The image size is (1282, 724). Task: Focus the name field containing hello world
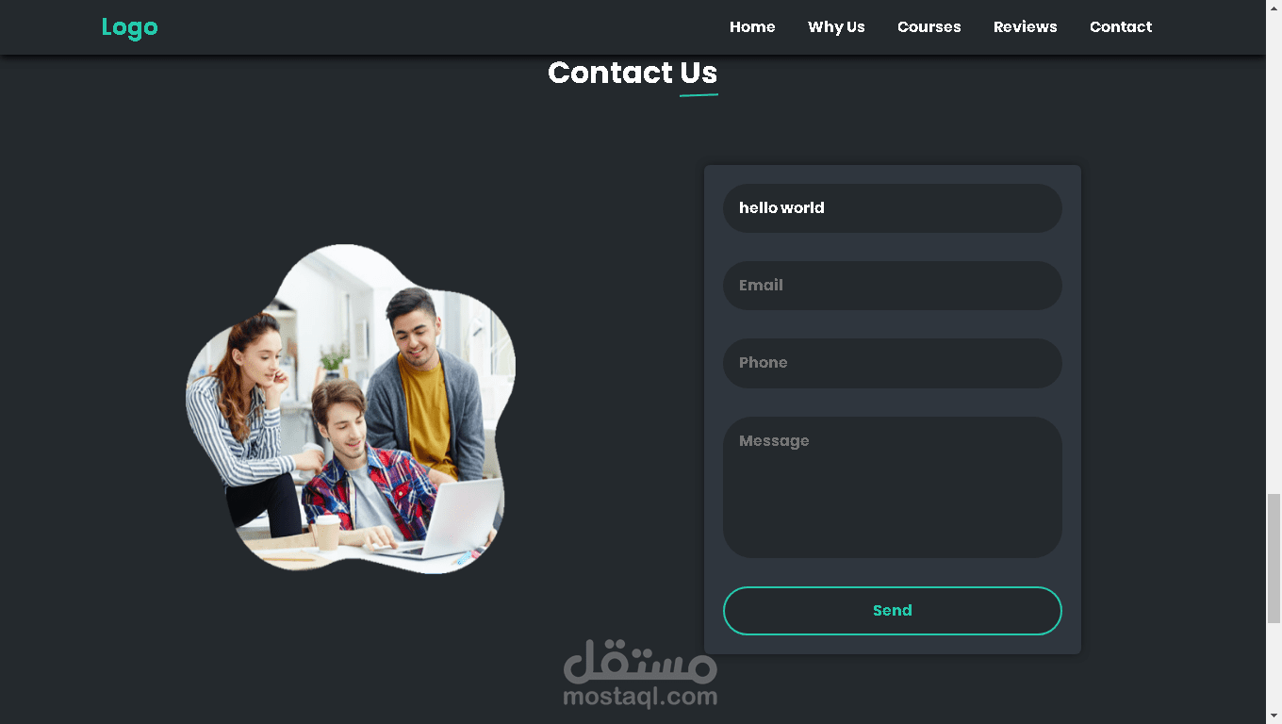coord(892,208)
